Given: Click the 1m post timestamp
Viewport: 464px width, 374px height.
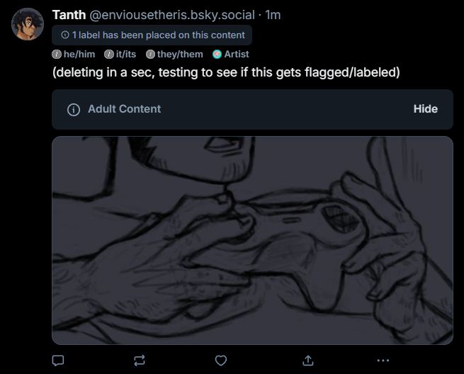Looking at the screenshot, I should click(273, 15).
